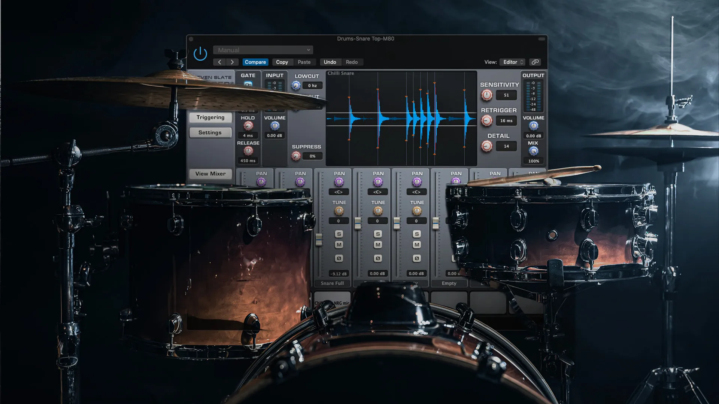Click the output level meter
The width and height of the screenshot is (719, 404).
533,96
